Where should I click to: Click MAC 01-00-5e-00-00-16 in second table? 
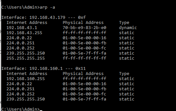pos(84,84)
